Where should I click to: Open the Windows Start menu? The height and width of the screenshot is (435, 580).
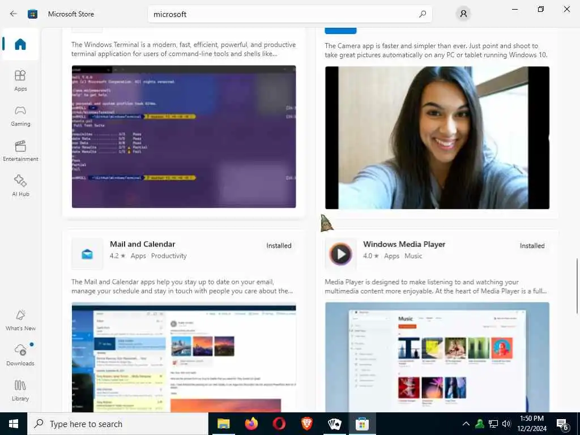14,424
